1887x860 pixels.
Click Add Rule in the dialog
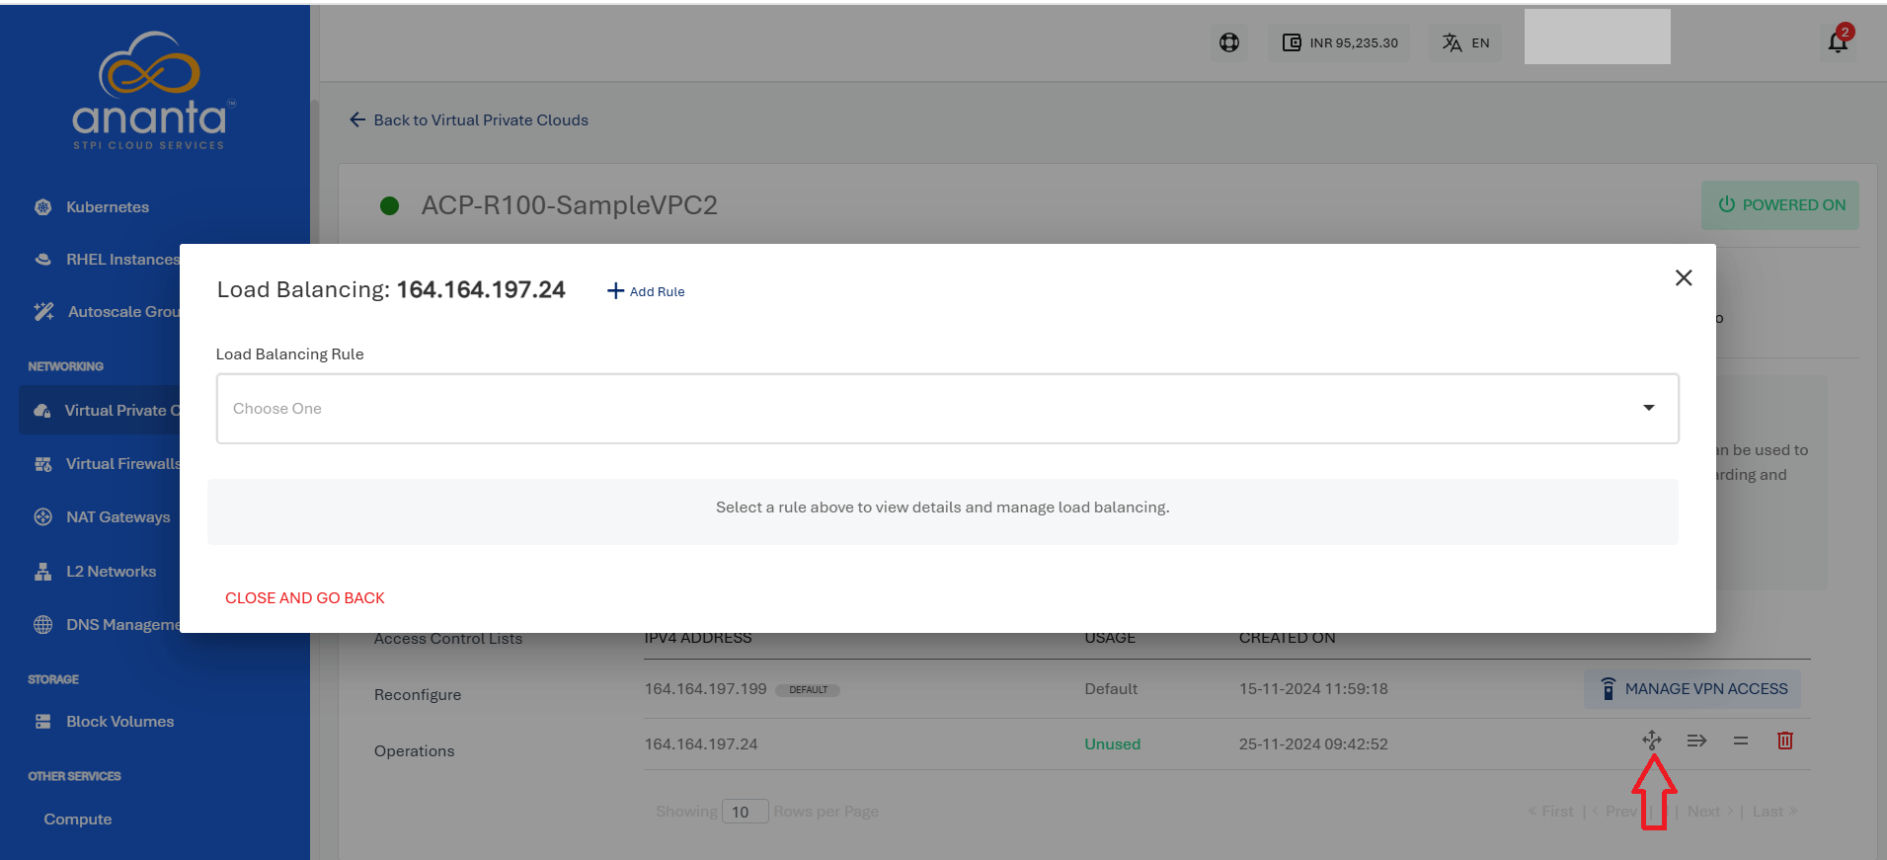646,291
